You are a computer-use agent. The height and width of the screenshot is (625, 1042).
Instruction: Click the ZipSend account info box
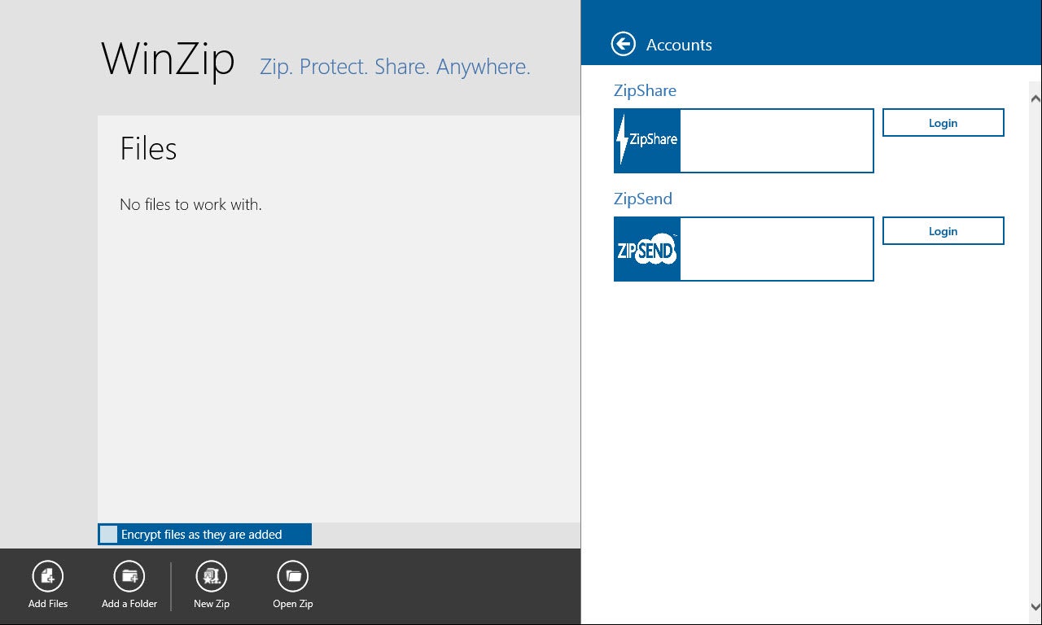click(777, 249)
